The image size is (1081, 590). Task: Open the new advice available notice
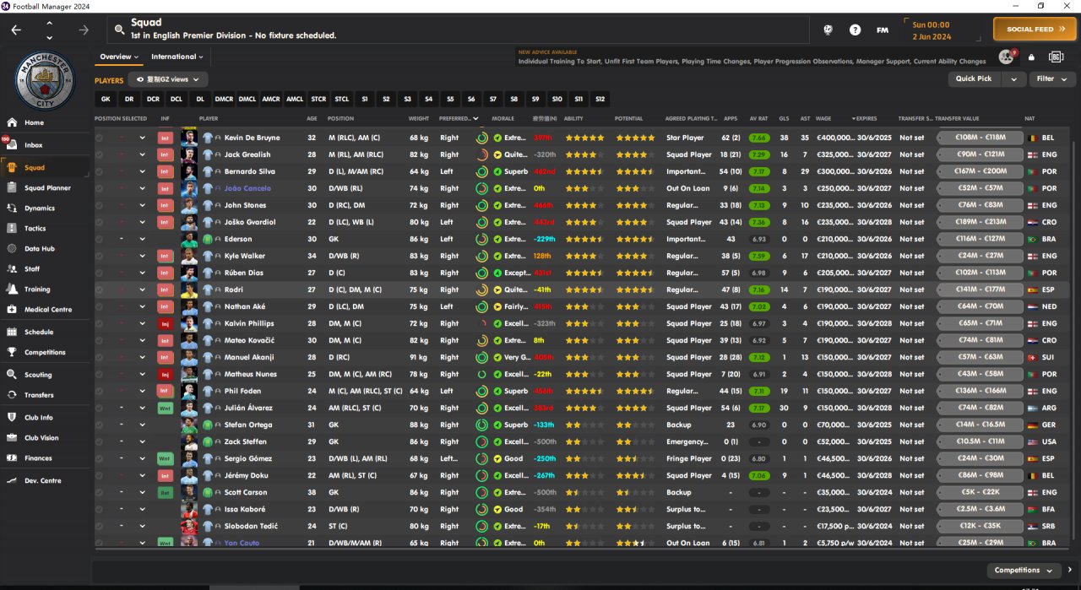pos(752,57)
